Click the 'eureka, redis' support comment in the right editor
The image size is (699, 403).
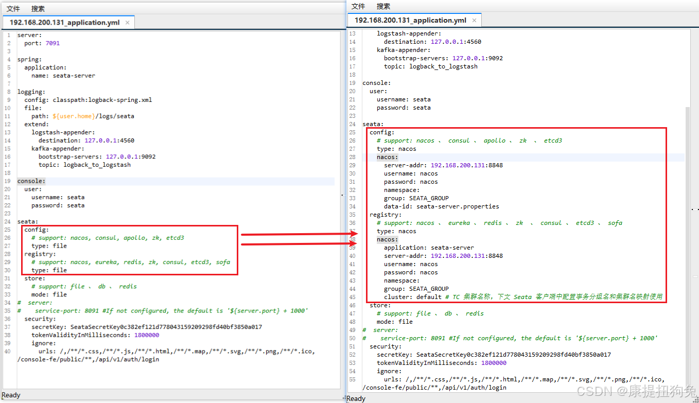tap(499, 223)
